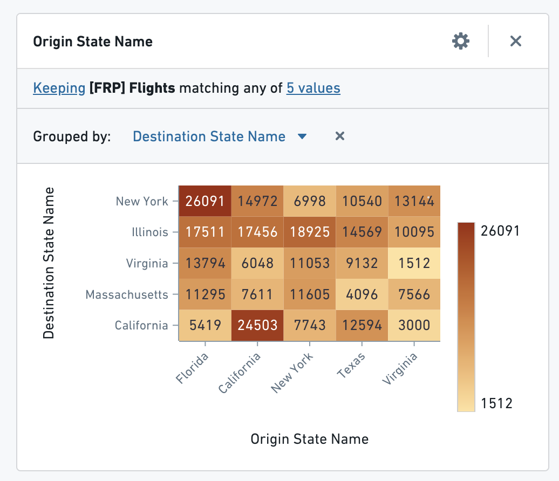Image resolution: width=559 pixels, height=481 pixels.
Task: Click the Florida column label
Action: pos(193,368)
